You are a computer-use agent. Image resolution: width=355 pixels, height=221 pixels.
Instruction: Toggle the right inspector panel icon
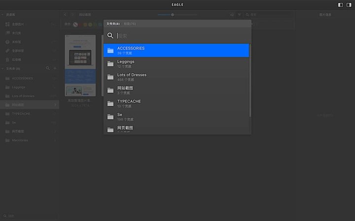tap(348, 5)
